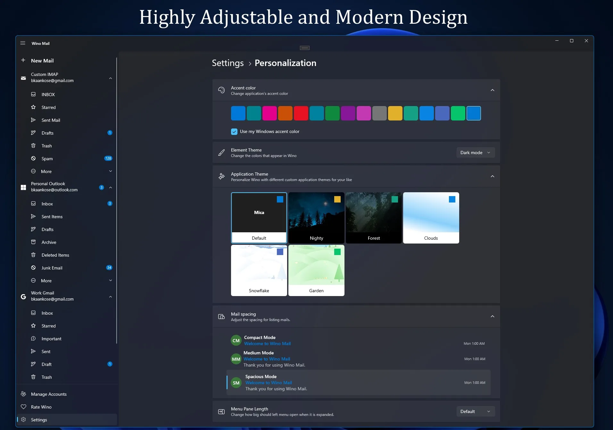Choose the Garden application theme
The image size is (613, 430).
pyautogui.click(x=316, y=270)
